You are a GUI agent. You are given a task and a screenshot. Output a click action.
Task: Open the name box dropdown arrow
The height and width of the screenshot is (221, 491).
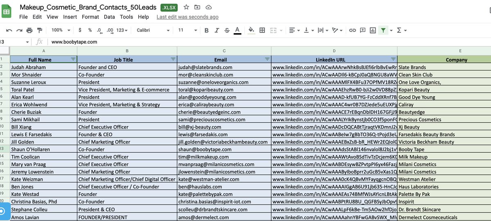(27, 42)
